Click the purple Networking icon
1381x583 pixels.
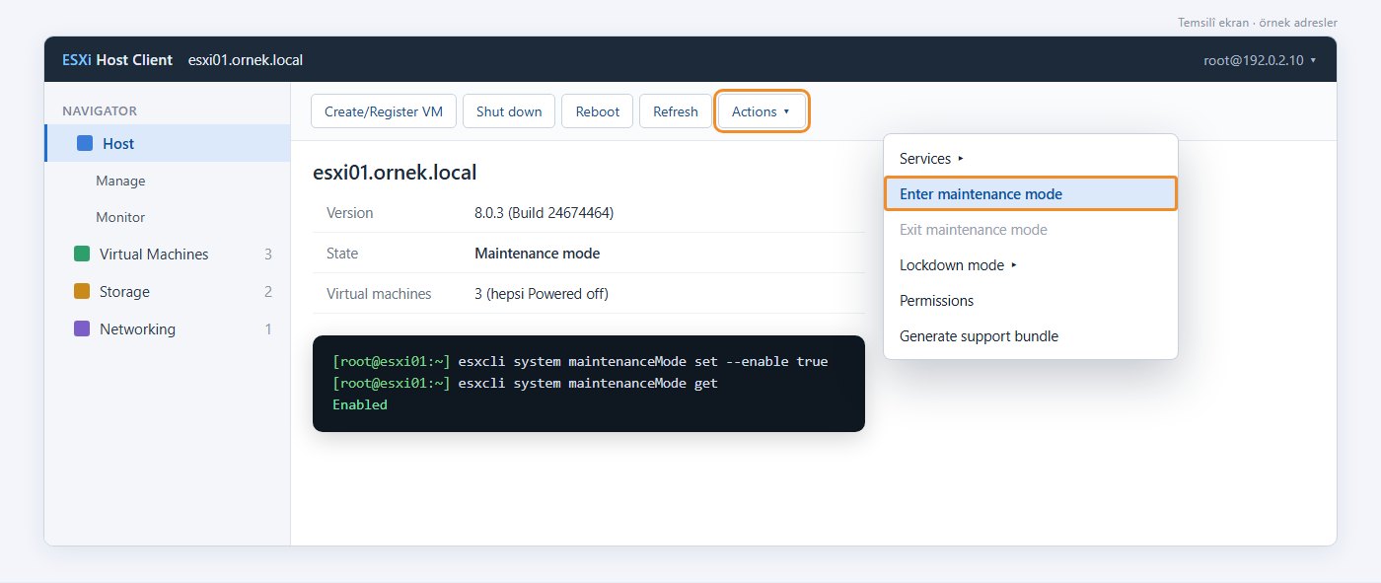[x=82, y=328]
